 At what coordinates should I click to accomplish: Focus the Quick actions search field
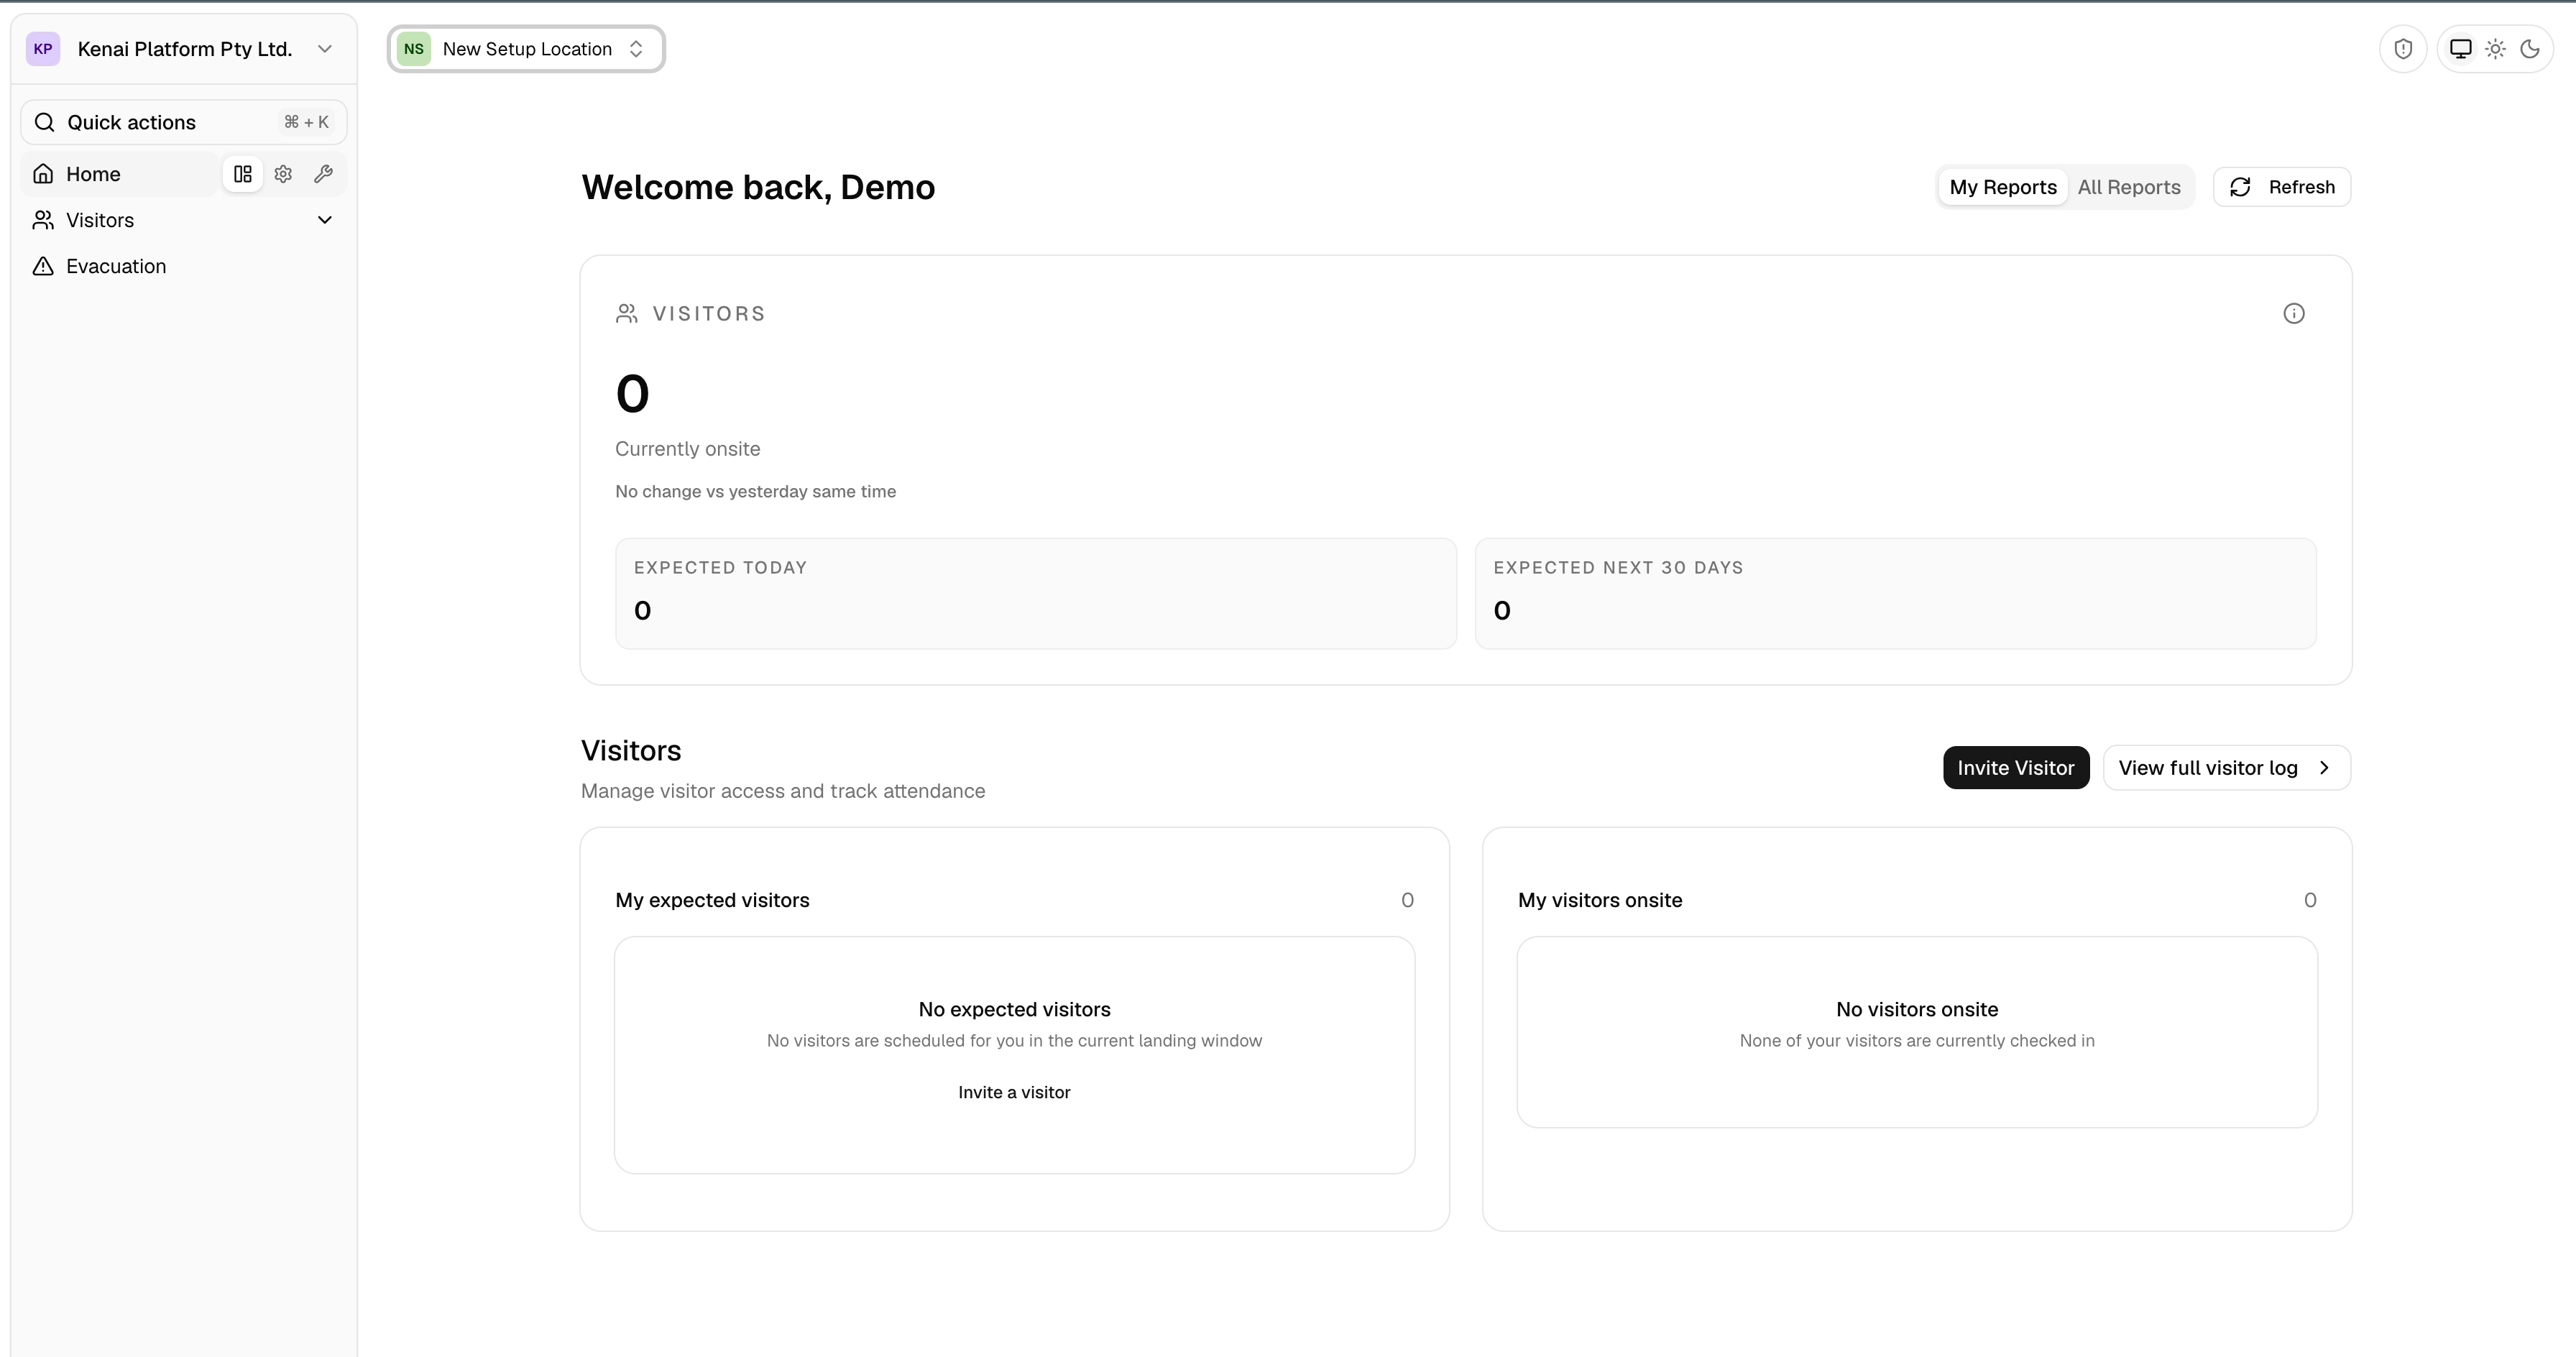pos(184,122)
